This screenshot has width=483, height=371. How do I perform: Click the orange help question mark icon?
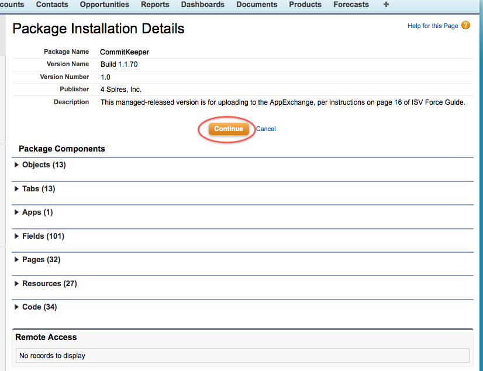pyautogui.click(x=465, y=25)
